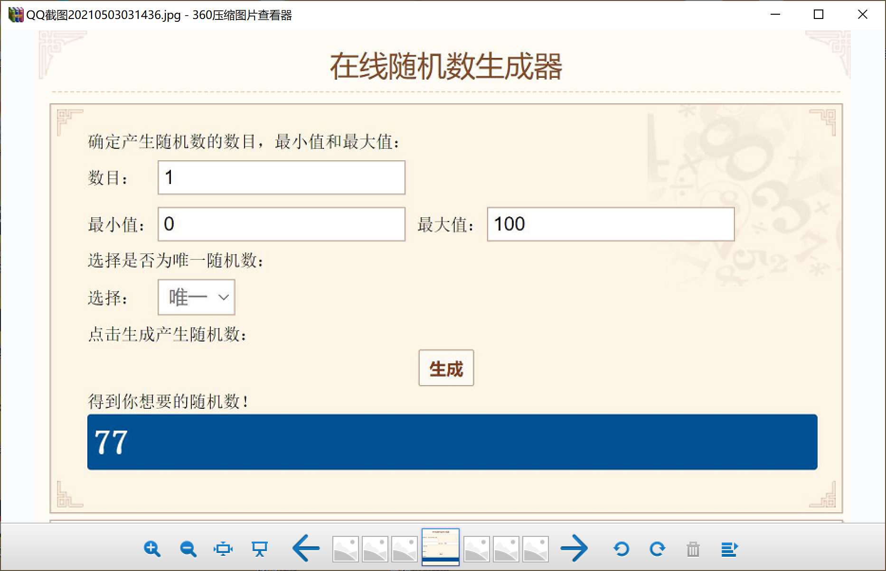The height and width of the screenshot is (571, 886).
Task: Click the result number 77
Action: pyautogui.click(x=111, y=442)
